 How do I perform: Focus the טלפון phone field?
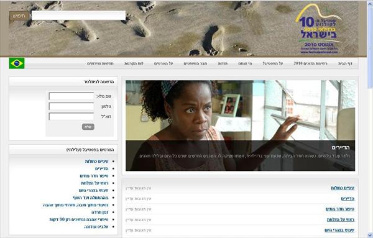71,106
